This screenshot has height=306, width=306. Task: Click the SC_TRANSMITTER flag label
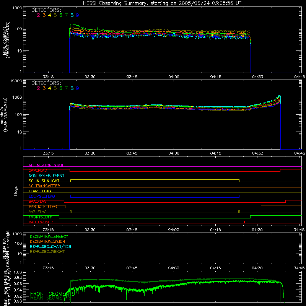(x=44, y=186)
